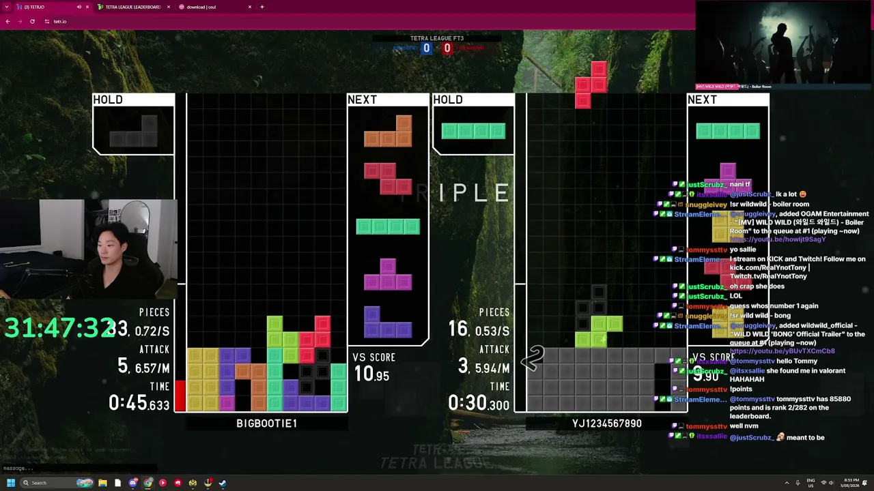Image resolution: width=874 pixels, height=491 pixels.
Task: Click the Boiler Room music video thumbnail
Action: pyautogui.click(x=784, y=43)
